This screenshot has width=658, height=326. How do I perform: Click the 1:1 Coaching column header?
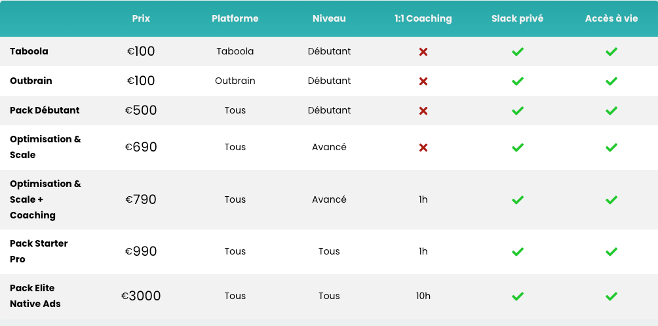423,18
